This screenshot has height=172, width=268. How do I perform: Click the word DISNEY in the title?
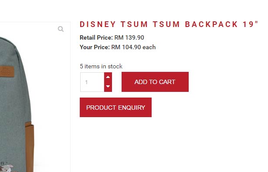(98, 24)
